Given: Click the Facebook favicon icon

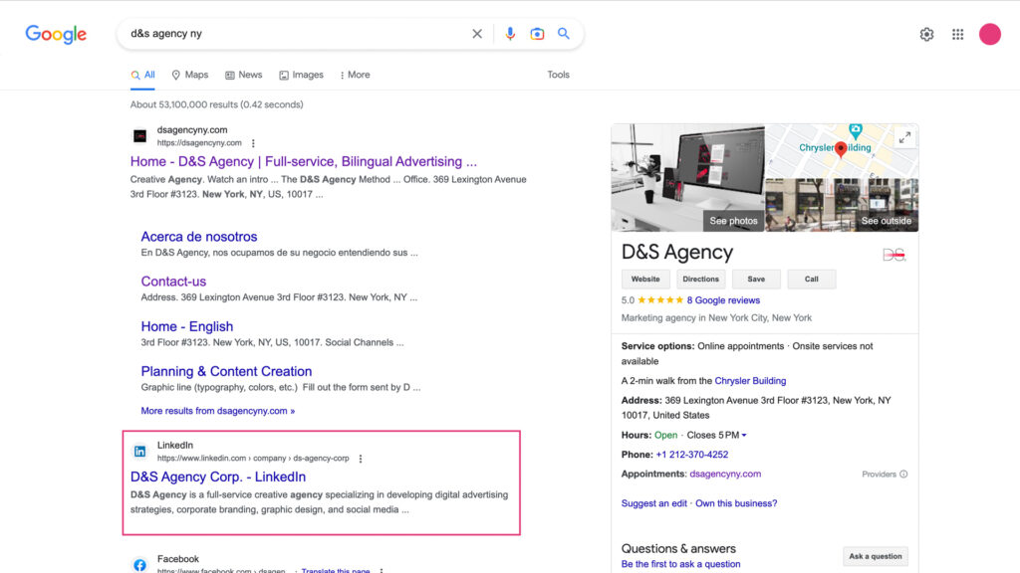Looking at the screenshot, I should coord(139,565).
